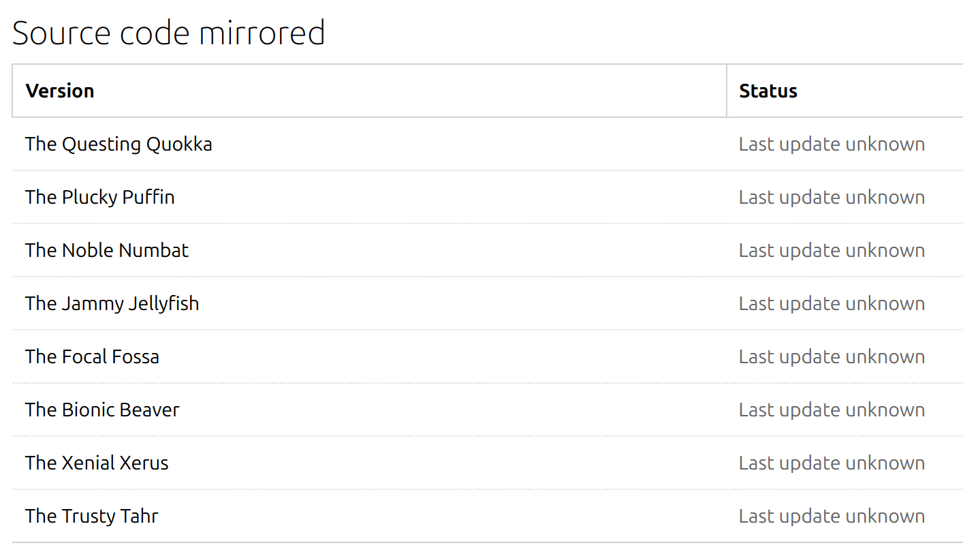Screen dimensions: 963x554
Task: Click the Source code mirrored heading
Action: click(x=168, y=33)
